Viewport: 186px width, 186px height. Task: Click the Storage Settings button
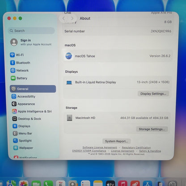pyautogui.click(x=152, y=129)
